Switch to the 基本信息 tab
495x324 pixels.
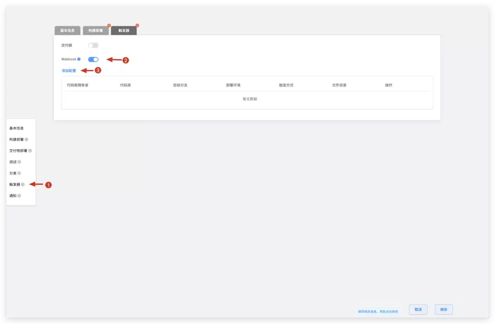coord(67,30)
